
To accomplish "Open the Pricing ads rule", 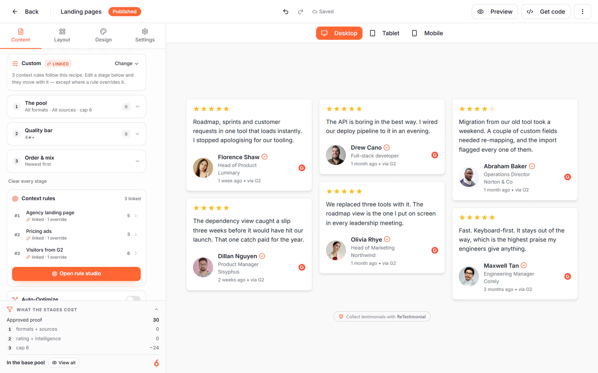I will tap(76, 235).
